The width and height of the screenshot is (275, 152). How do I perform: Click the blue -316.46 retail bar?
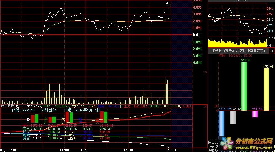(x=222, y=124)
